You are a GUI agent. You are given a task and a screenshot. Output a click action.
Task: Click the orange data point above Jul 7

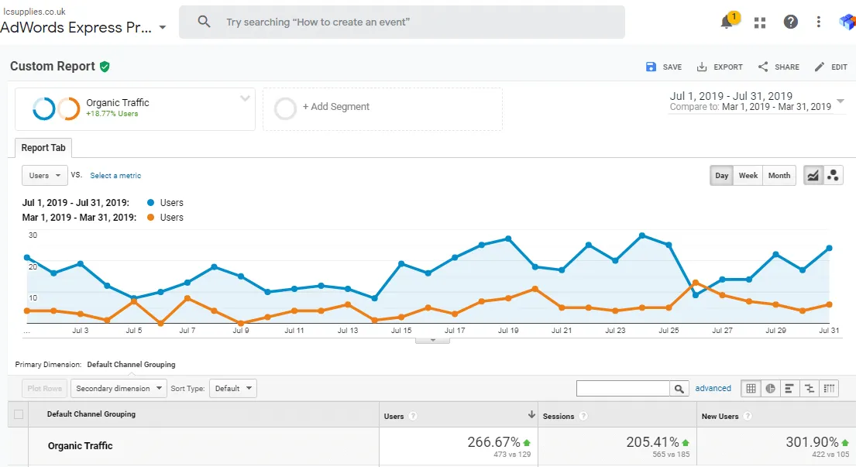(x=187, y=298)
